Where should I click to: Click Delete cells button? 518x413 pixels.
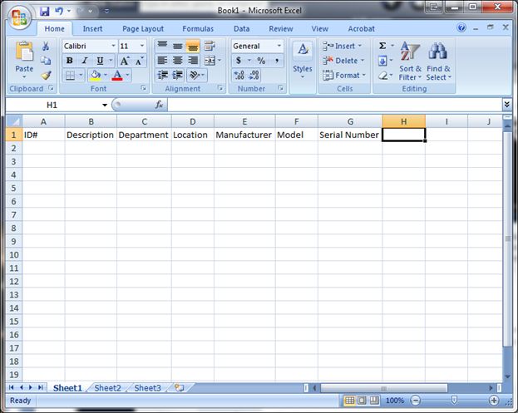tap(343, 61)
